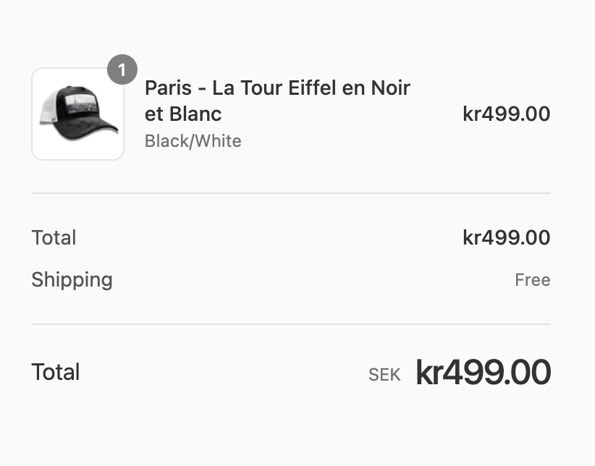Click the black cap product thumbnail
This screenshot has height=466, width=595.
pos(78,114)
